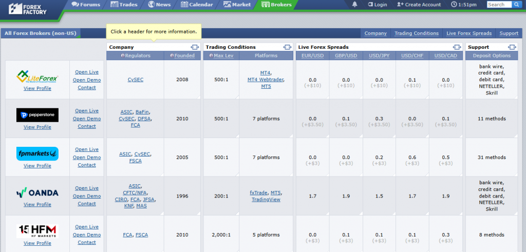Focus the Search input field
Viewport: 526px width, 252px height.
(499, 5)
